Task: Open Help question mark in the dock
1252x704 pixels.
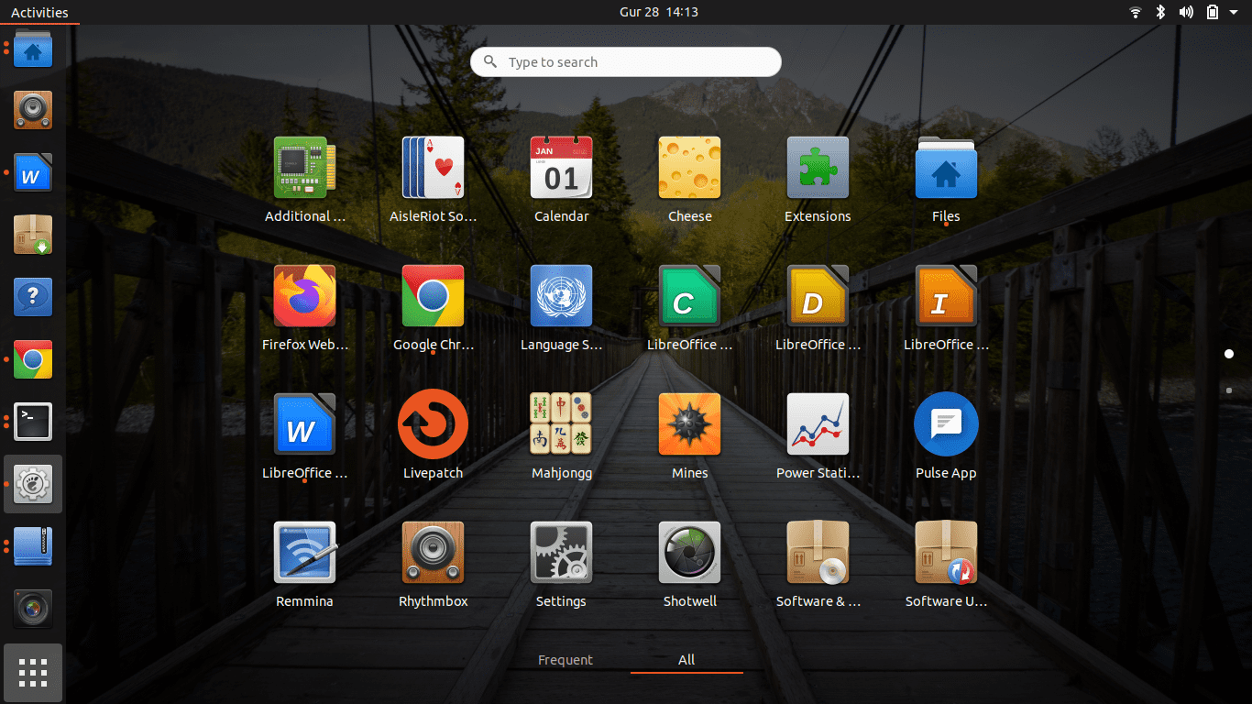Action: point(33,297)
